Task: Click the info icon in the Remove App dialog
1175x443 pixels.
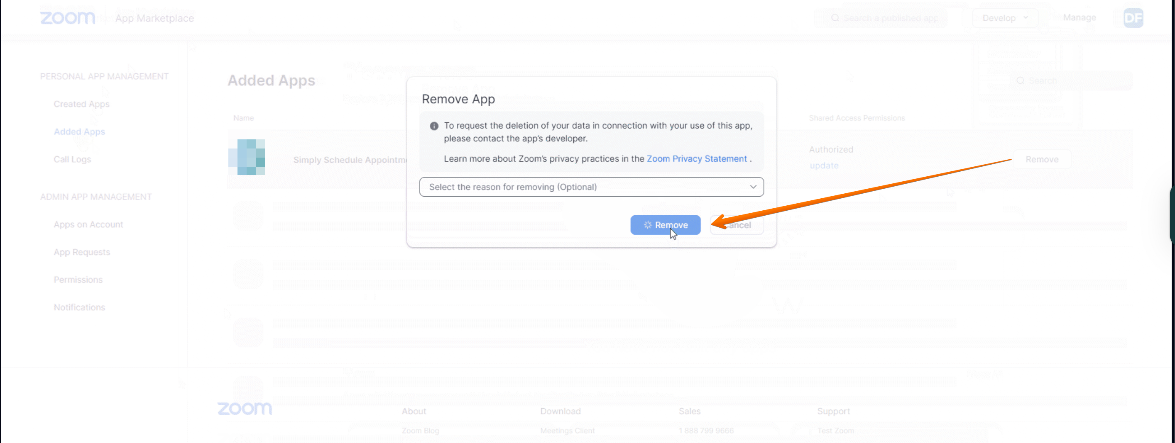Action: (434, 126)
